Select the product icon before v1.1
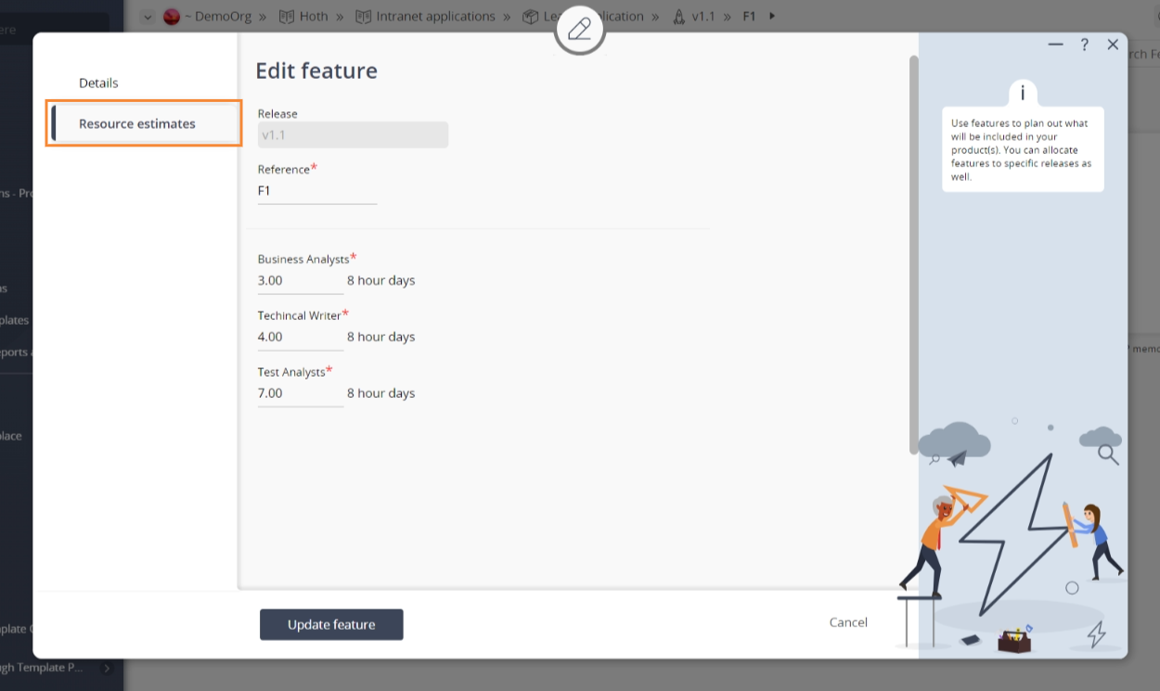 [x=529, y=16]
